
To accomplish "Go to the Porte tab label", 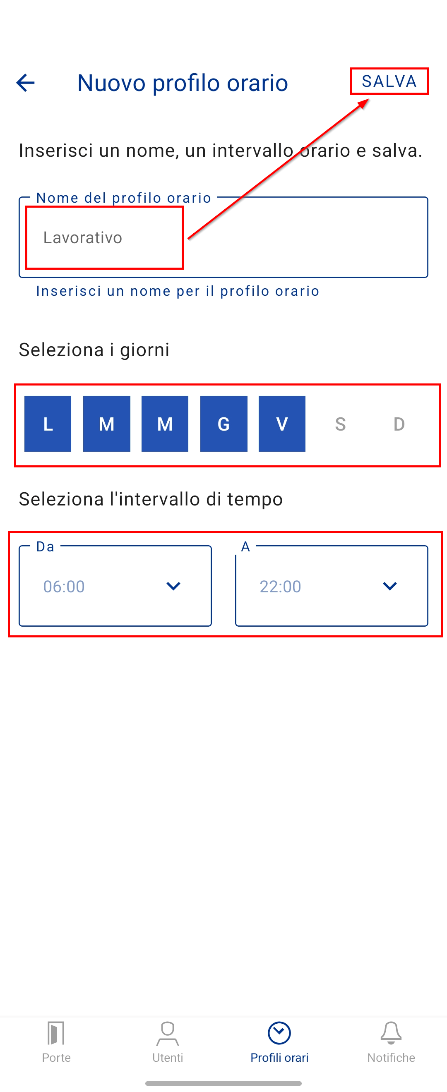I will click(56, 1058).
